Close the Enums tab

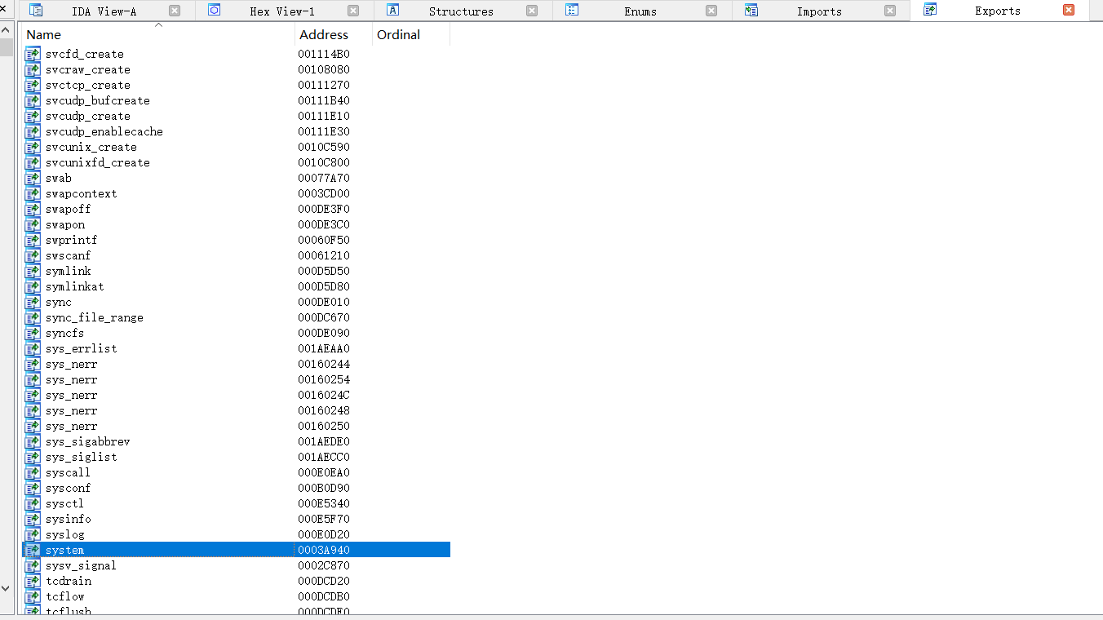pyautogui.click(x=711, y=11)
